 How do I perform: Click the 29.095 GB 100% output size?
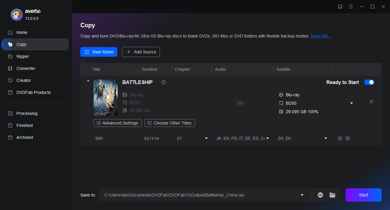[302, 112]
